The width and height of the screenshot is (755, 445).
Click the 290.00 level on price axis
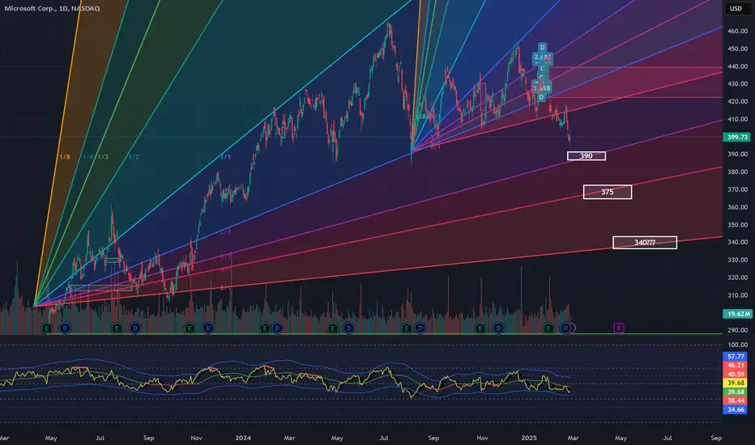tap(737, 330)
